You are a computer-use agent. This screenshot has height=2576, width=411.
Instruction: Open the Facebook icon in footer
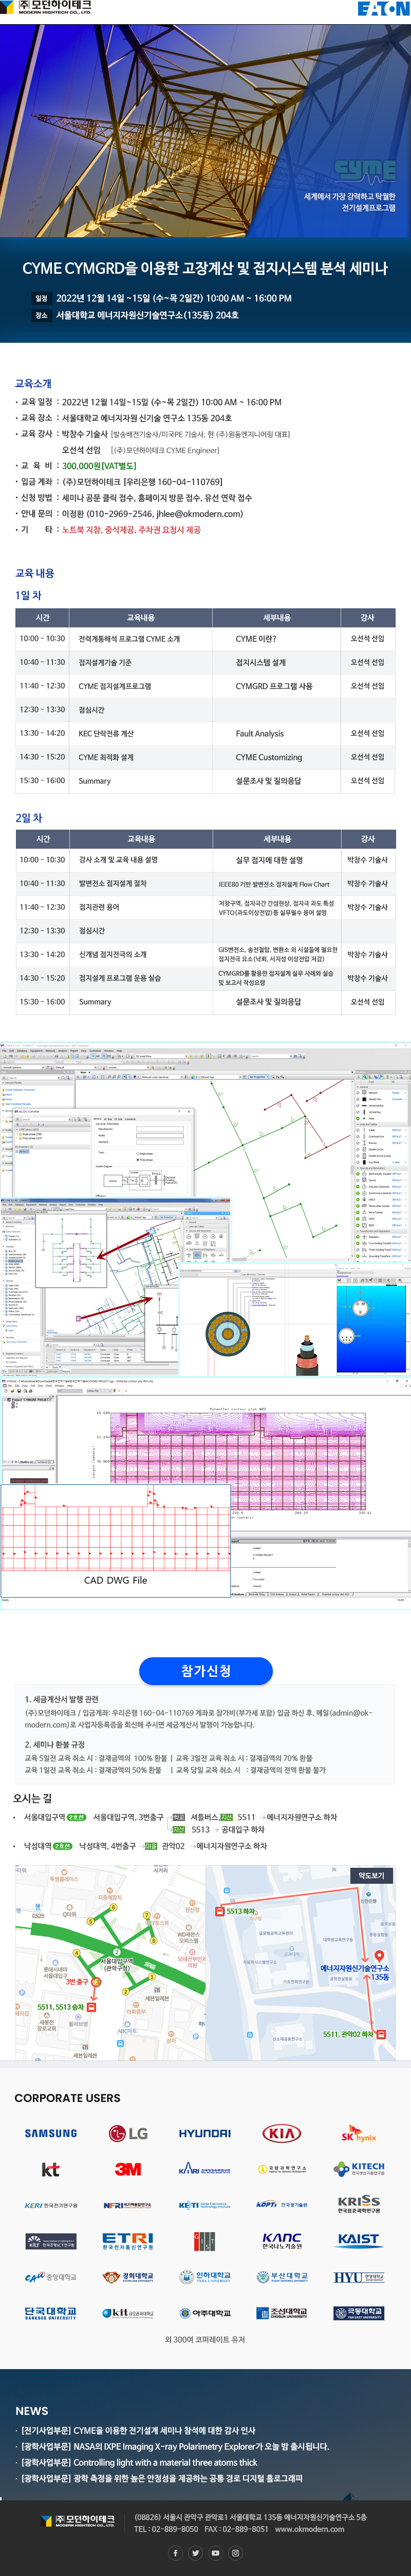pyautogui.click(x=176, y=2553)
